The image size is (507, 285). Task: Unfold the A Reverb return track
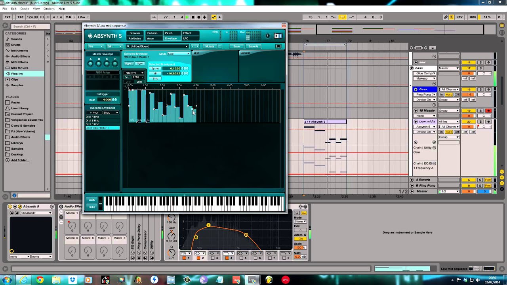(412, 180)
